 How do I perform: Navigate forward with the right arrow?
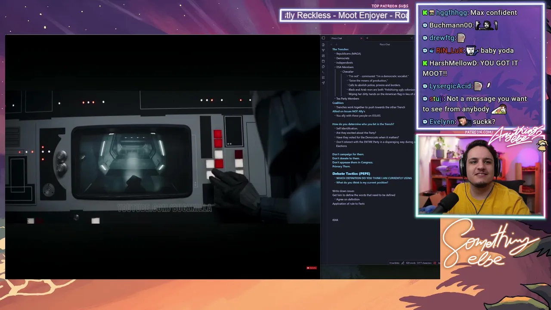335,44
